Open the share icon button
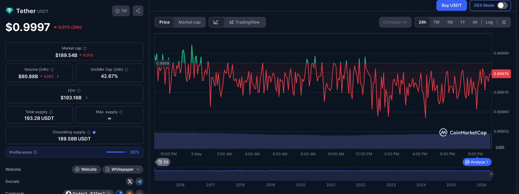Viewport: 519px width, 194px height. 138,11
